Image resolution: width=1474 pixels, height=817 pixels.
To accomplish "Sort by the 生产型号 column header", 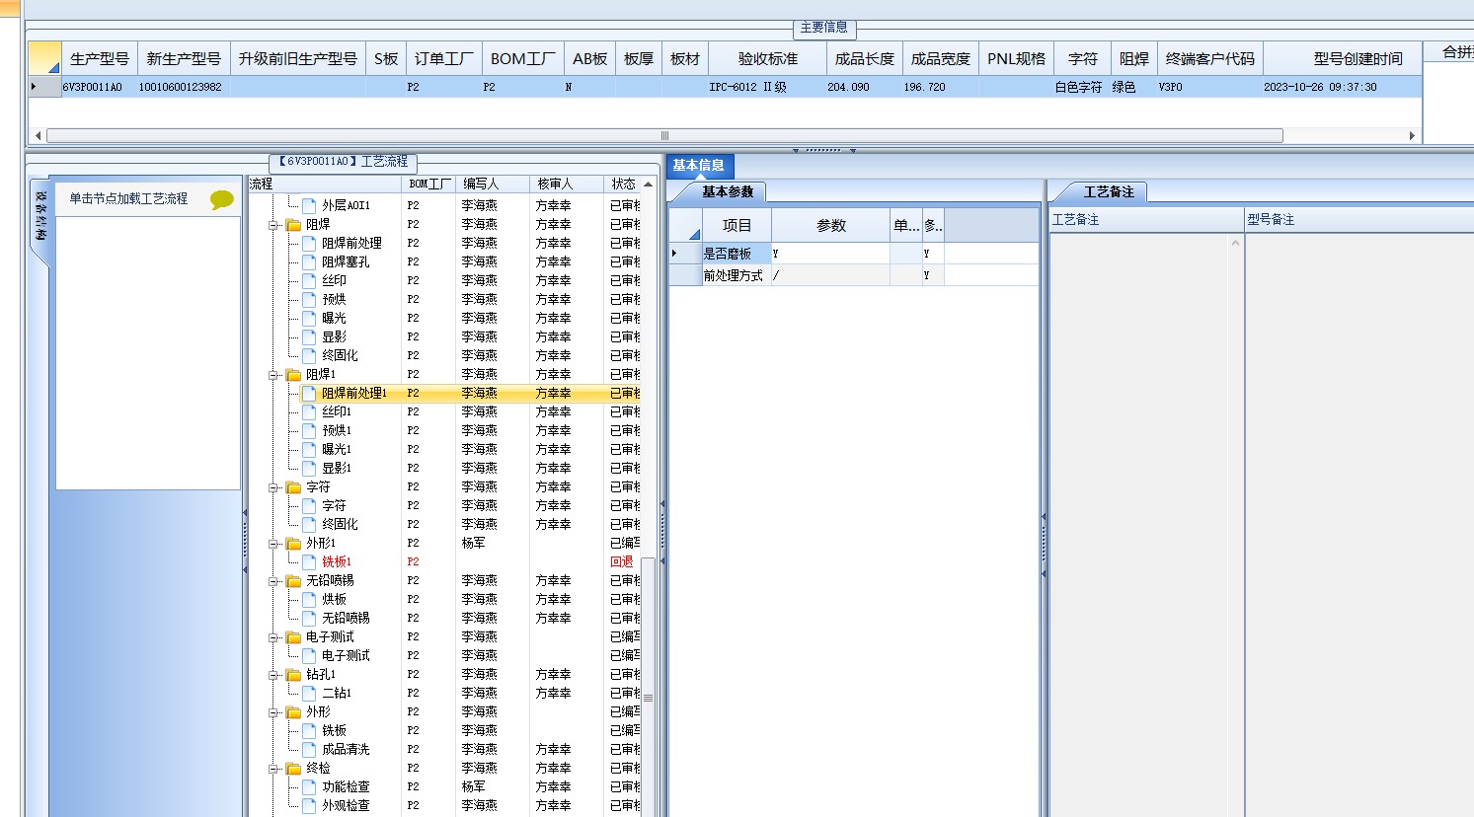I will click(x=100, y=58).
